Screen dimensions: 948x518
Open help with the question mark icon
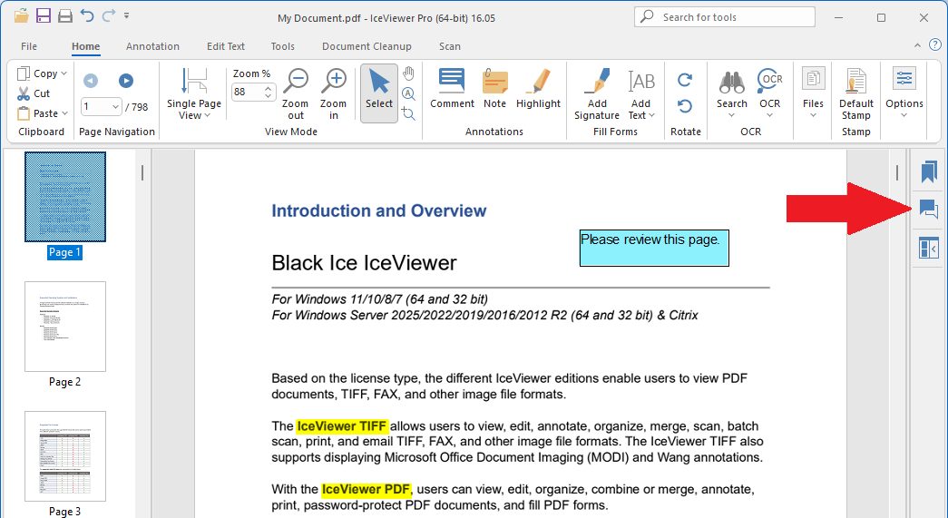click(x=934, y=44)
